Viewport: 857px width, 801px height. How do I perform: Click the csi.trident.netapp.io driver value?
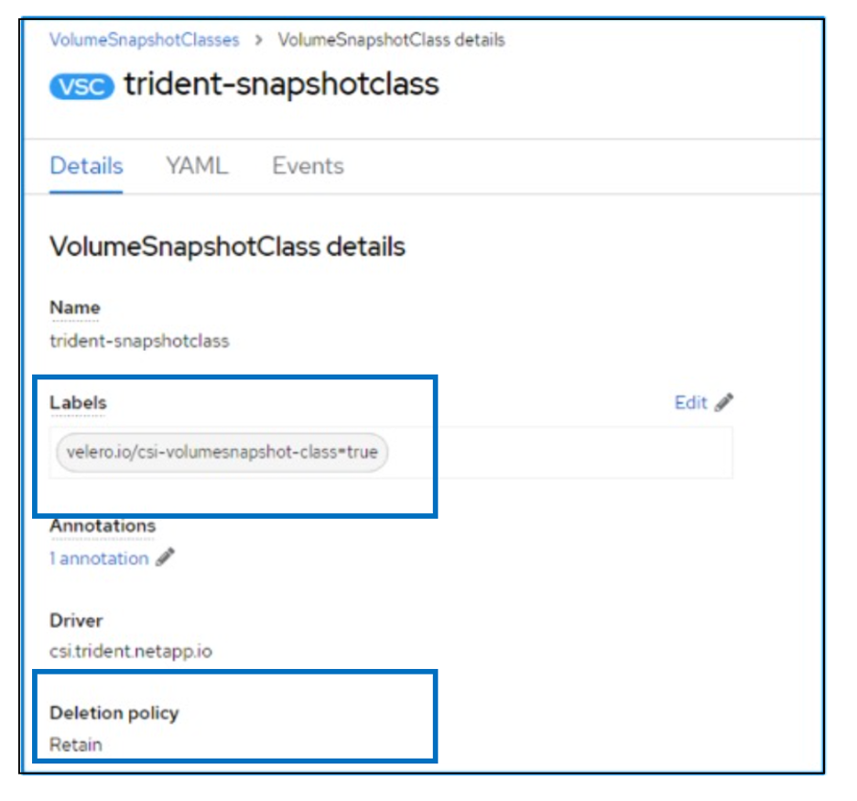click(x=131, y=652)
